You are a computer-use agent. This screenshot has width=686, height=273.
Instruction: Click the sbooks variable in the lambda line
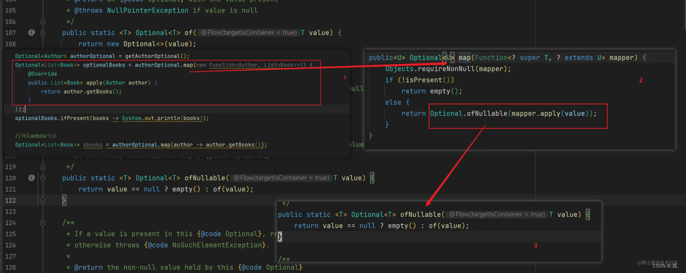click(x=93, y=145)
